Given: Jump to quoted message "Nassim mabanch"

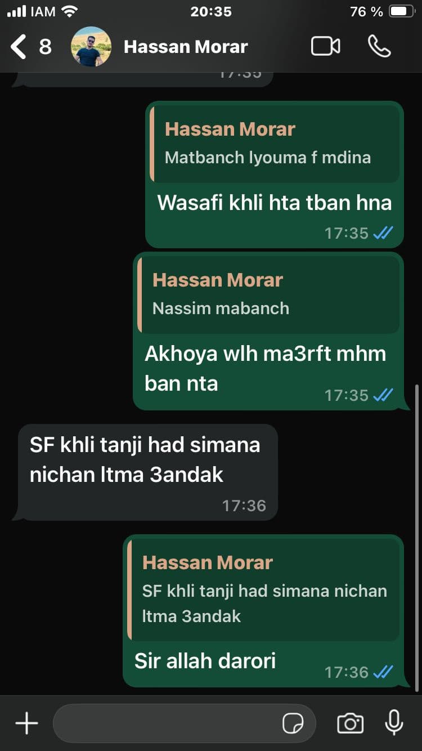Looking at the screenshot, I should (x=268, y=294).
